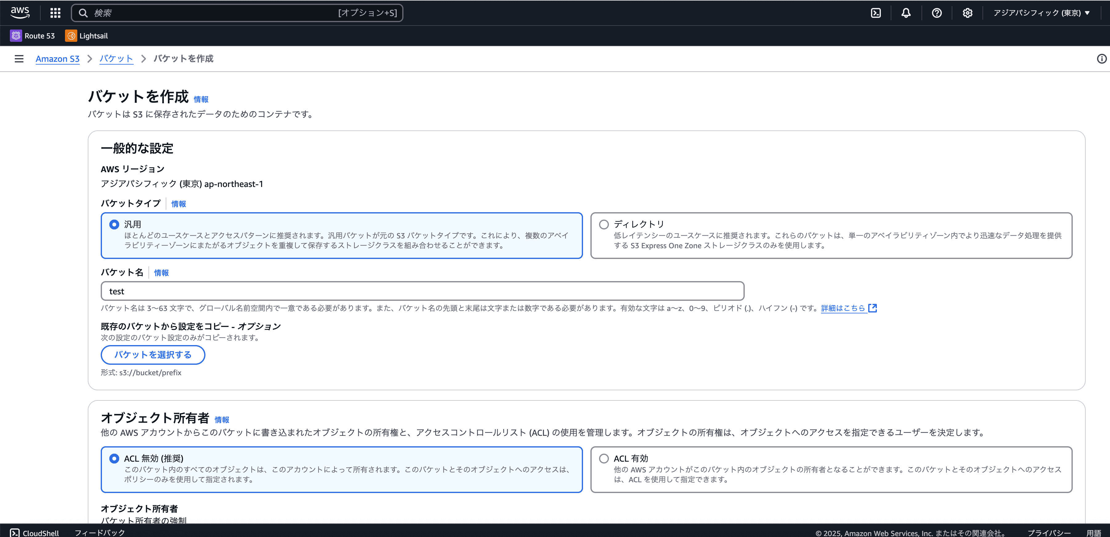1110x537 pixels.
Task: Click the CloudShell icon in the footer
Action: coord(15,533)
